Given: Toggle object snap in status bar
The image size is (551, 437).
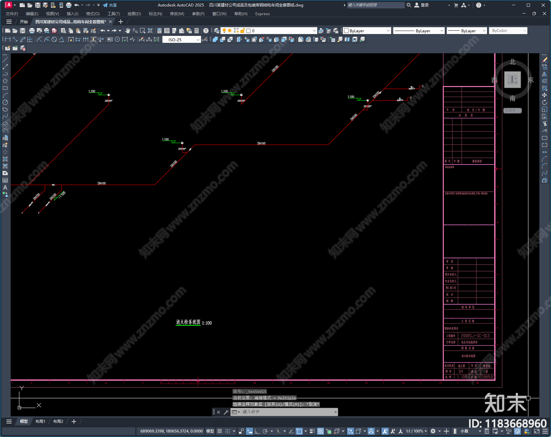Looking at the screenshot, I should click(299, 431).
